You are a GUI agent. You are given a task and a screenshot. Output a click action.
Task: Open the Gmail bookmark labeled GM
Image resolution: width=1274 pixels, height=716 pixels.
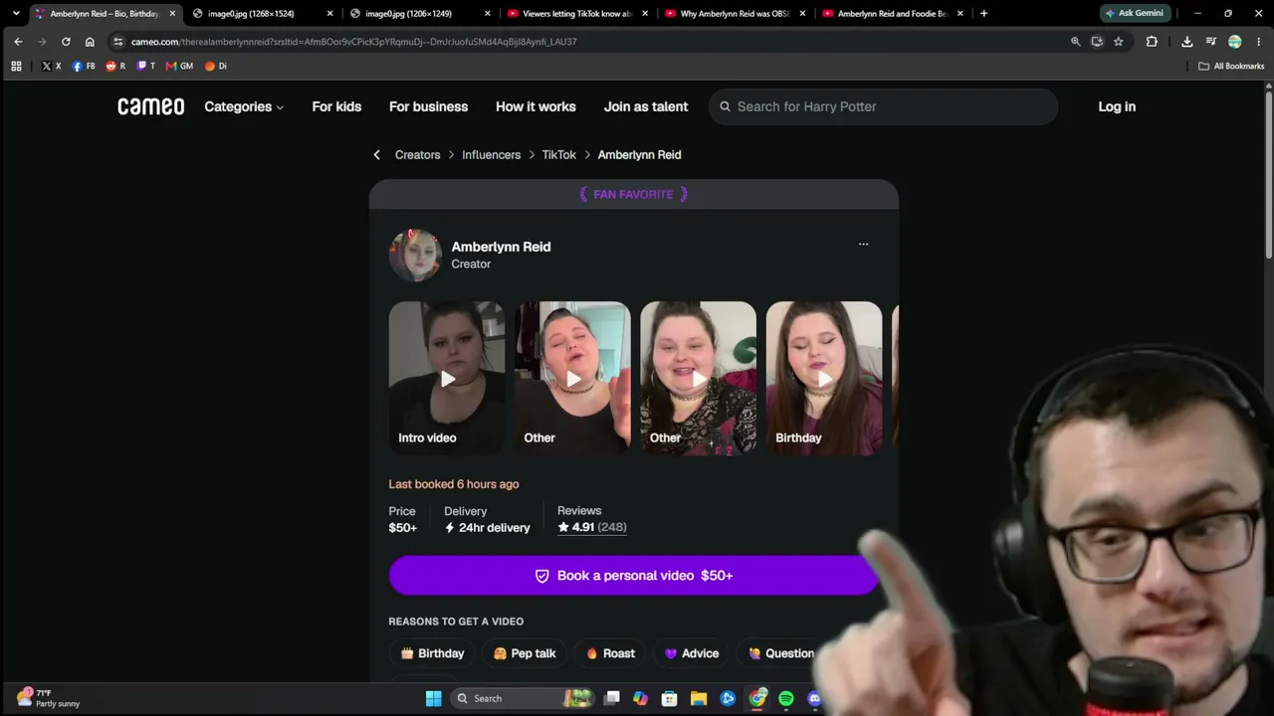click(x=179, y=66)
